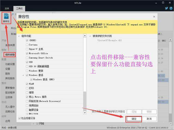Click the 兼容性 compatibility icon in toolbar
This screenshot has height=130, width=174.
6,18
